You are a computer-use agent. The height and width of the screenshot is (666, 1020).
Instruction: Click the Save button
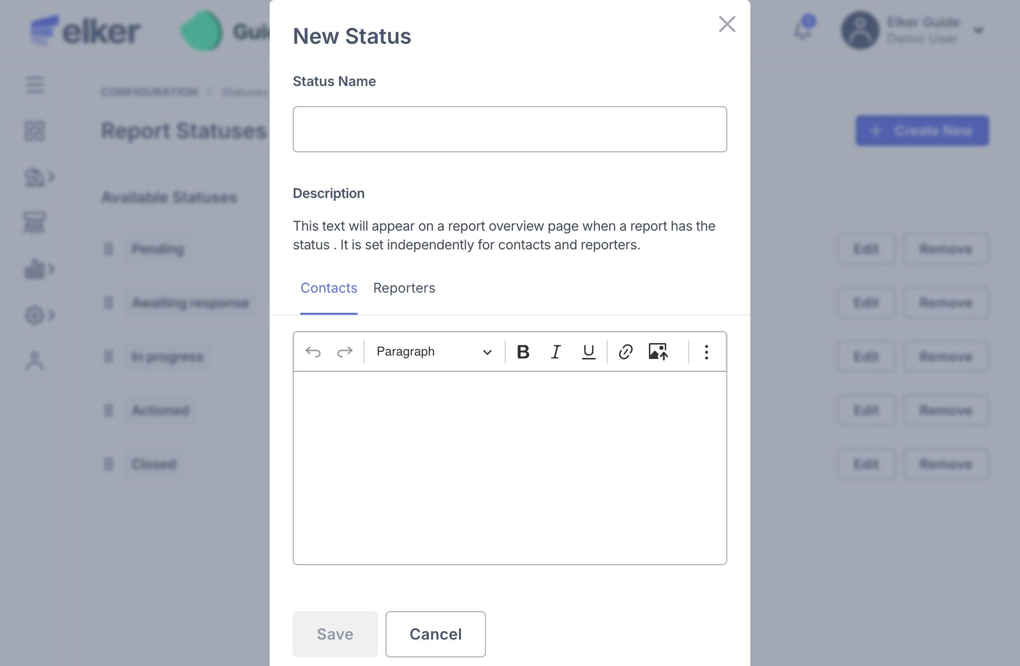pyautogui.click(x=335, y=634)
